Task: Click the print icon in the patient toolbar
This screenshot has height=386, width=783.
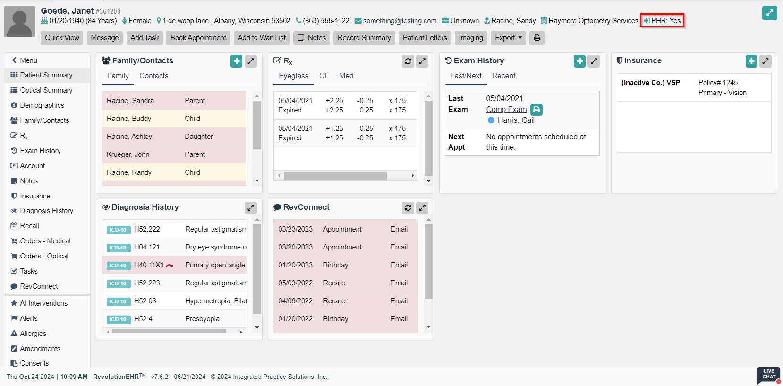Action: [537, 38]
